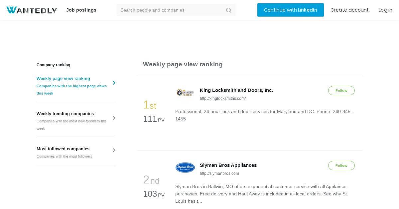The width and height of the screenshot is (399, 209).
Task: Click the search magnifier icon
Action: point(229,10)
